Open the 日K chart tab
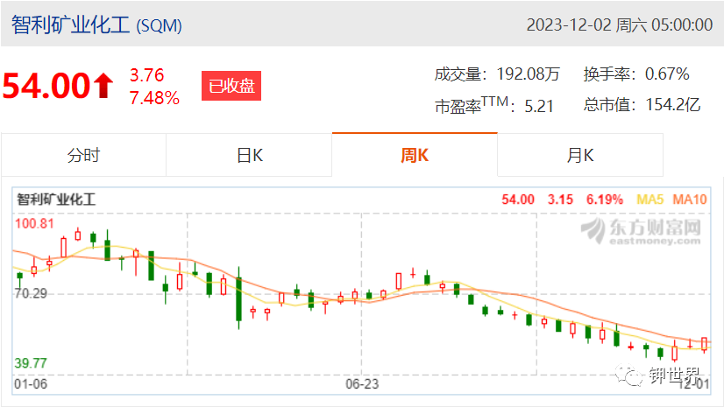Screen dimensions: 724x407 249,155
